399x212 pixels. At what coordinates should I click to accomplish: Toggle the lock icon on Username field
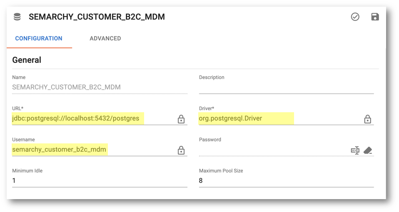(181, 150)
